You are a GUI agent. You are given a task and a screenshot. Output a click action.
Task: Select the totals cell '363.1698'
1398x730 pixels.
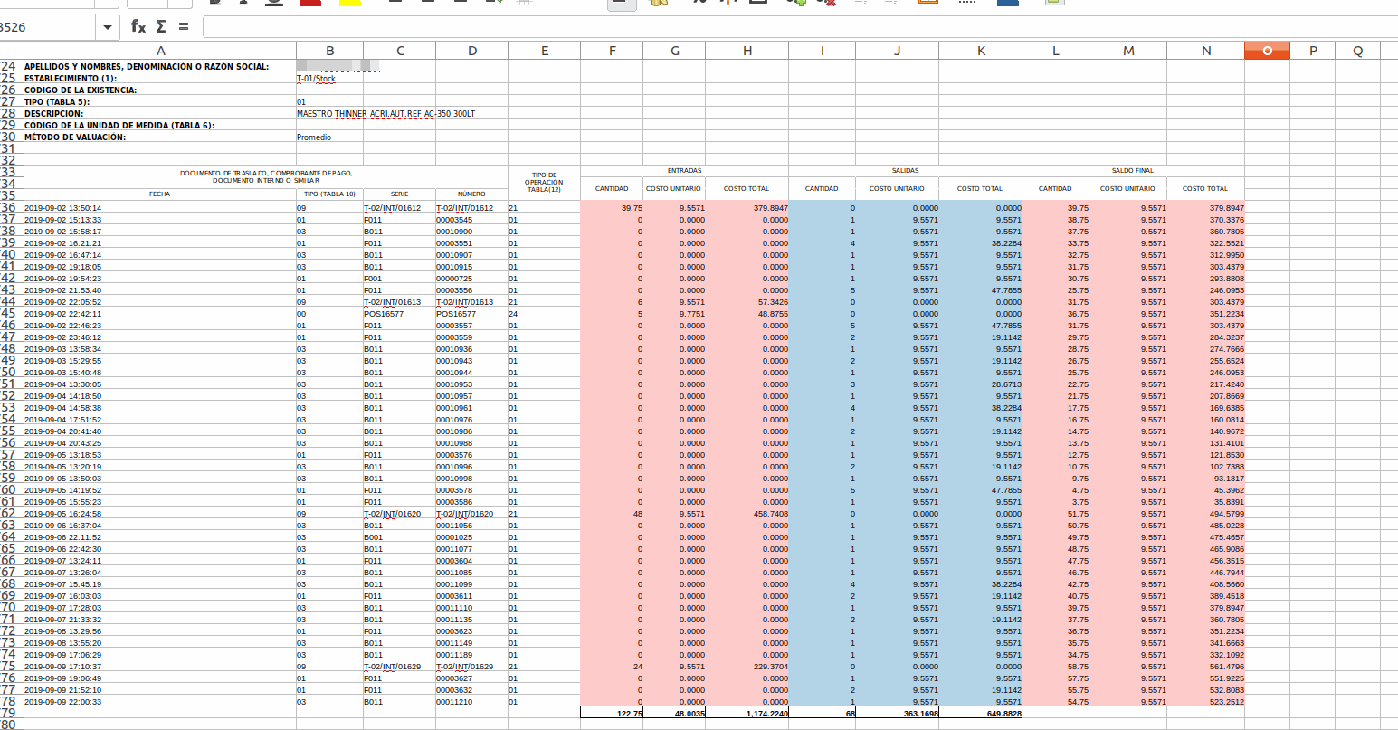[898, 713]
